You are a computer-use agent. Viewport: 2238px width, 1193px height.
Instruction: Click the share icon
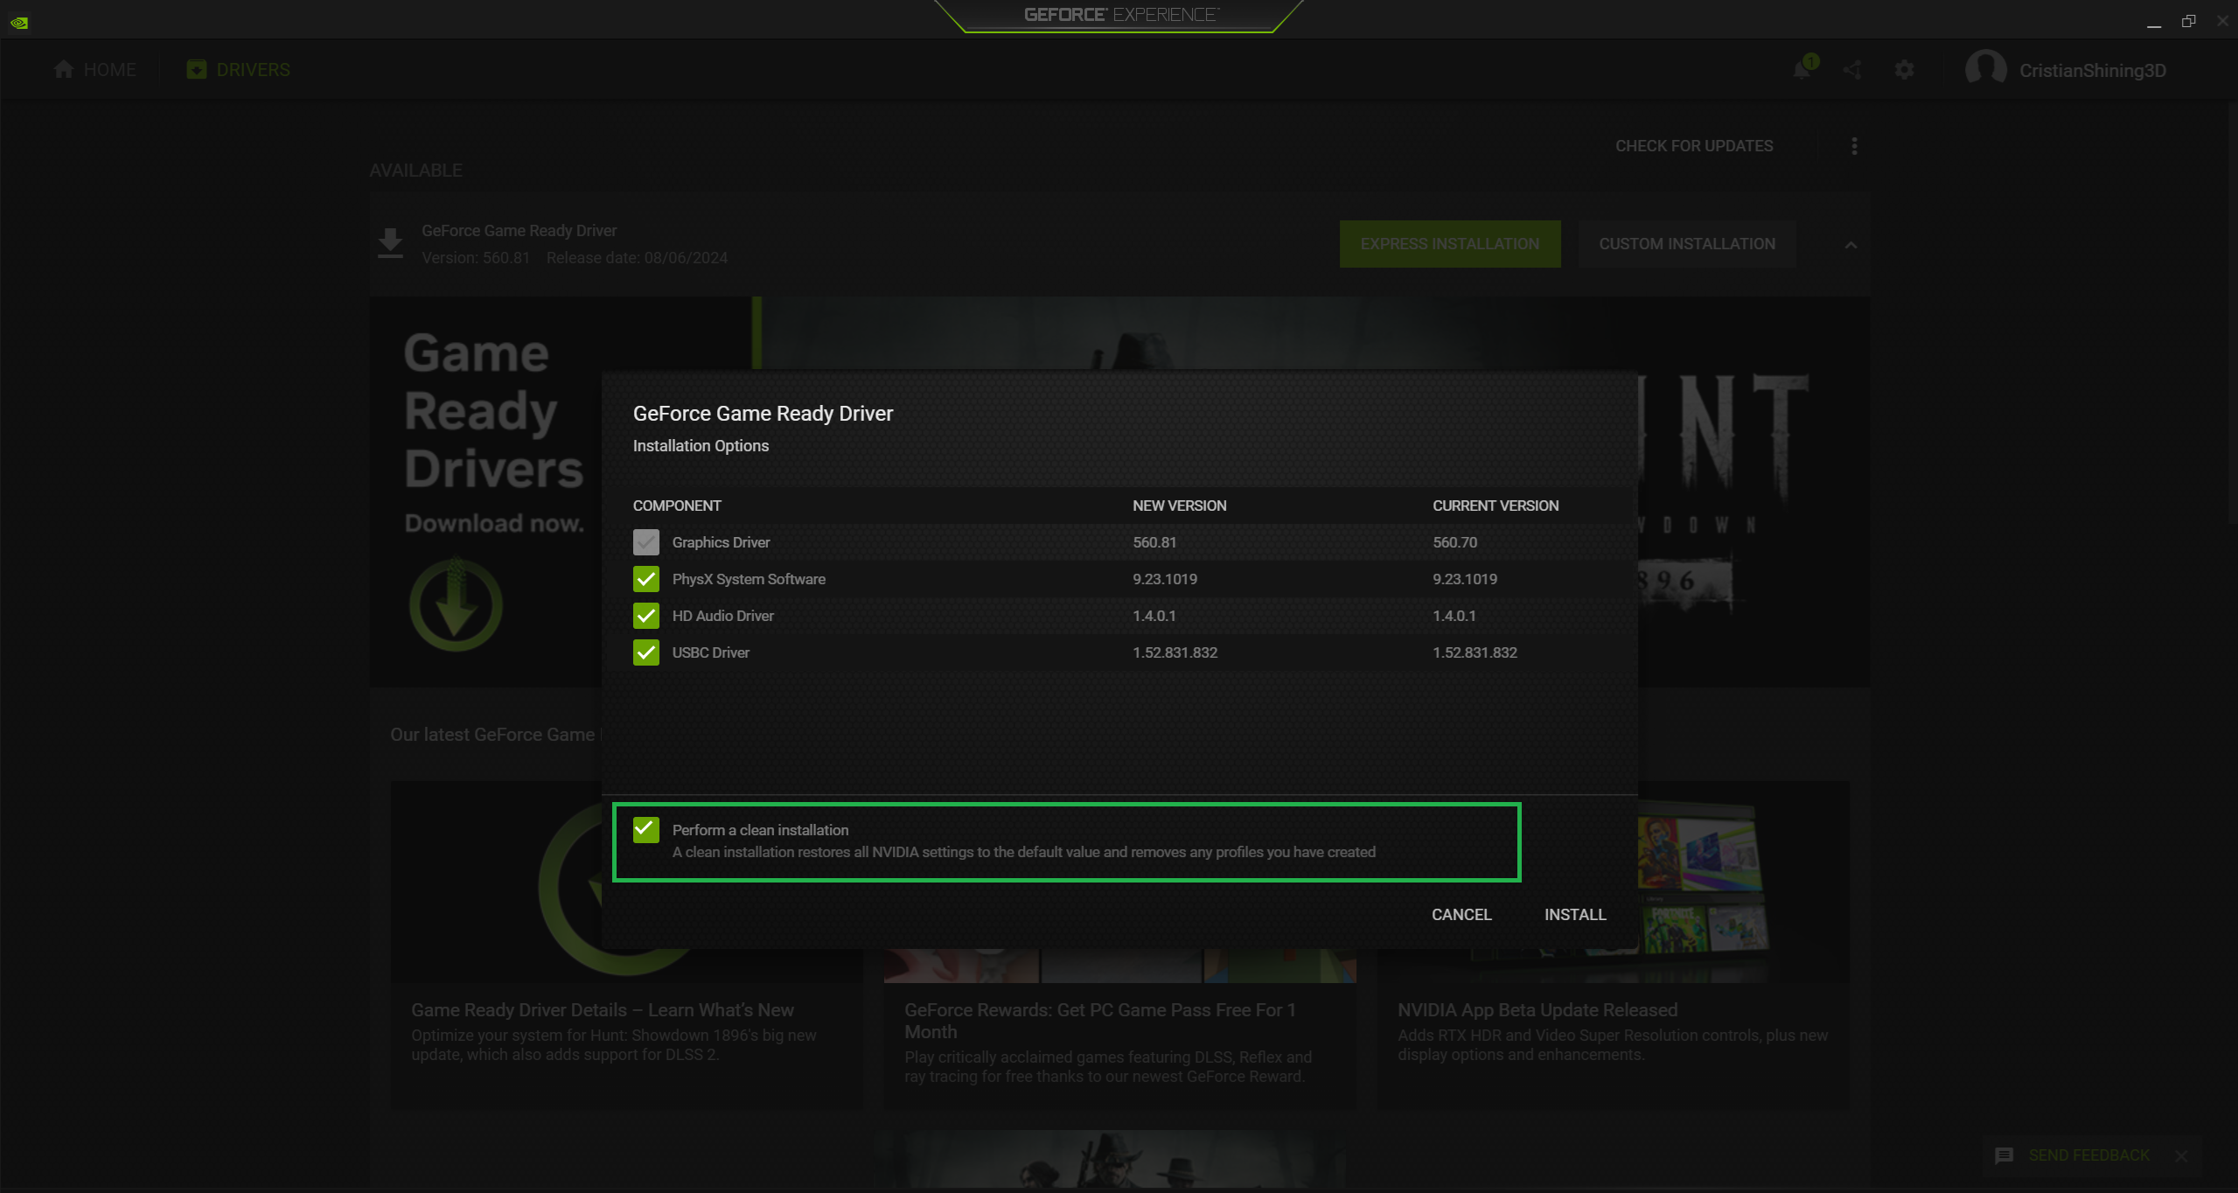(1852, 70)
